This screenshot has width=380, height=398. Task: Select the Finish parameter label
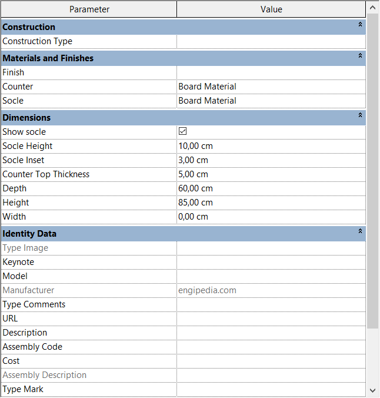point(13,72)
